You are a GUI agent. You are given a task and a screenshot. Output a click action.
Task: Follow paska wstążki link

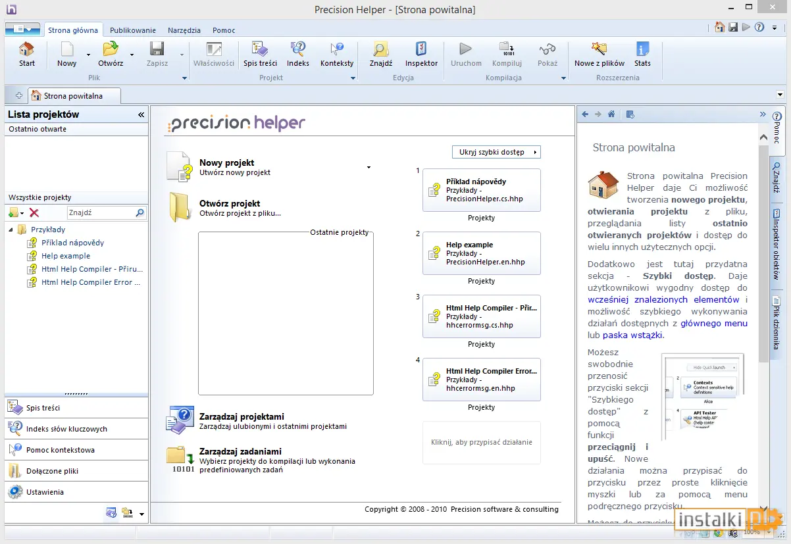pyautogui.click(x=632, y=335)
